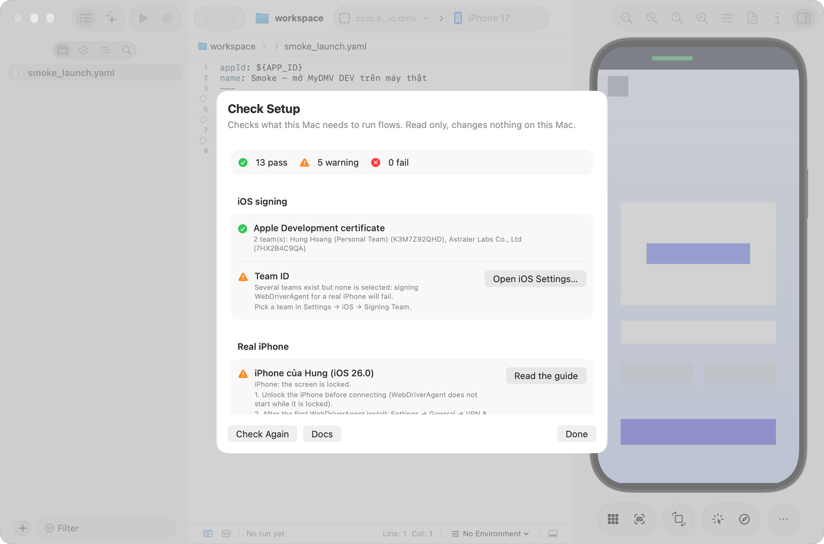Click Open iOS Settings button
The height and width of the screenshot is (544, 824).
coord(535,279)
